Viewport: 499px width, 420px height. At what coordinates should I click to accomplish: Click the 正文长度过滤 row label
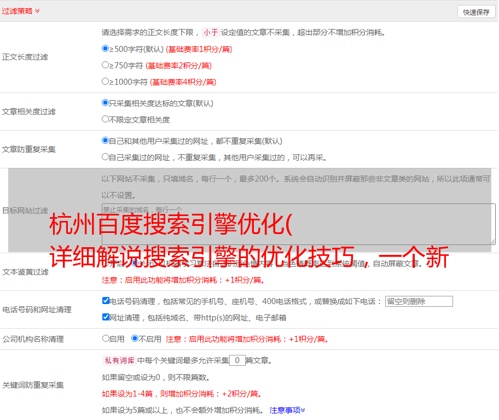[25, 57]
